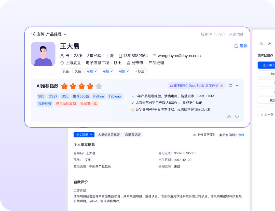This screenshot has width=275, height=211.
Task: Select the Tableau tag
Action: click(x=115, y=96)
